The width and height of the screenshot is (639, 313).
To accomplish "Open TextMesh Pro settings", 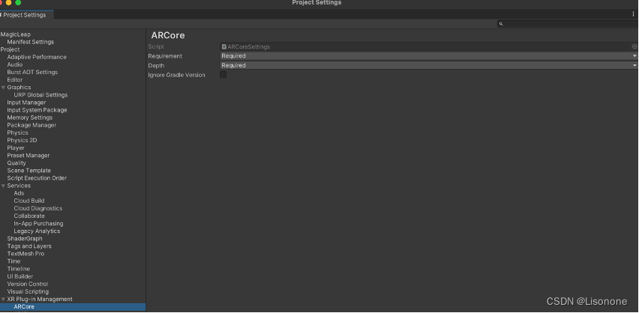I will pos(25,254).
